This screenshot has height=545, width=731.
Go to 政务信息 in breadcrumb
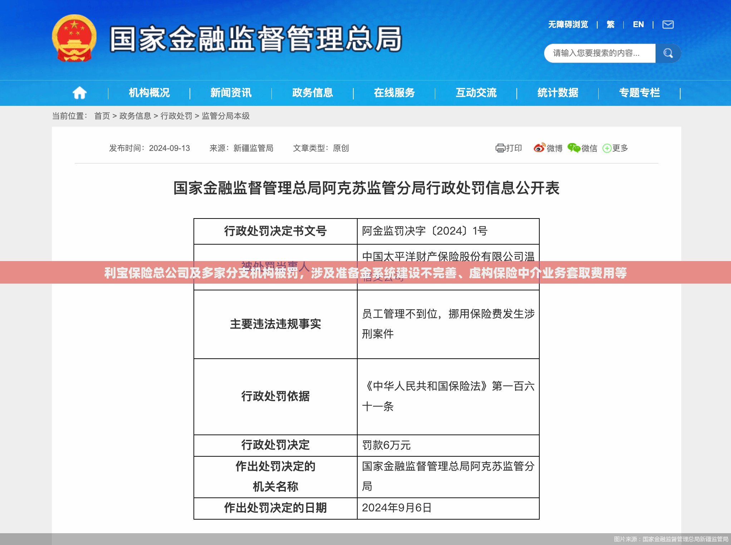click(135, 116)
